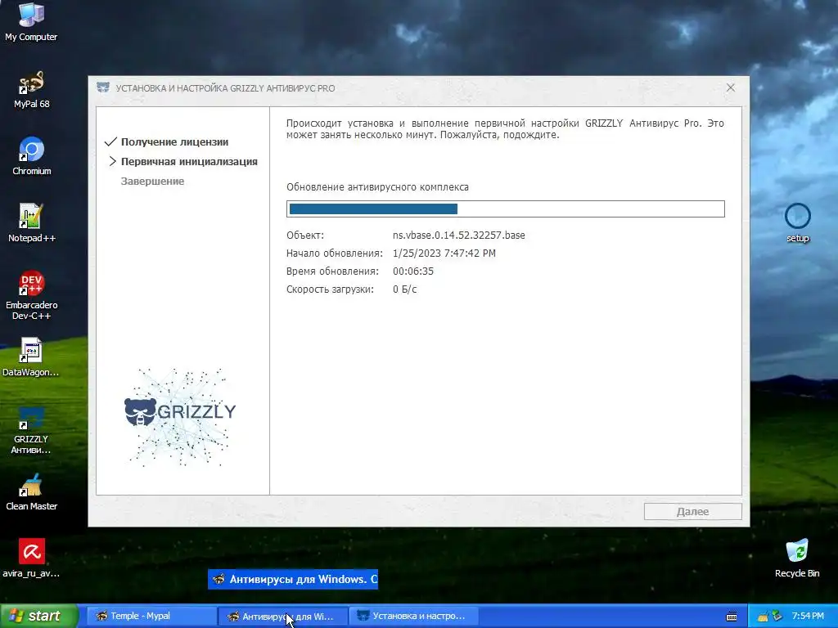The image size is (838, 628).
Task: Launch Embarcadero Dev-C++ shortcut
Action: click(31, 295)
